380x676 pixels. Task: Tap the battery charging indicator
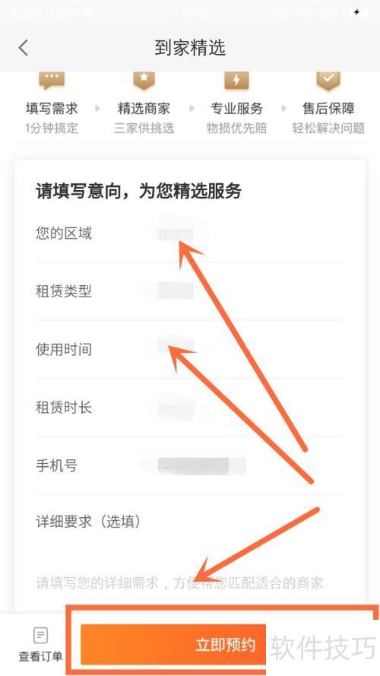356,12
